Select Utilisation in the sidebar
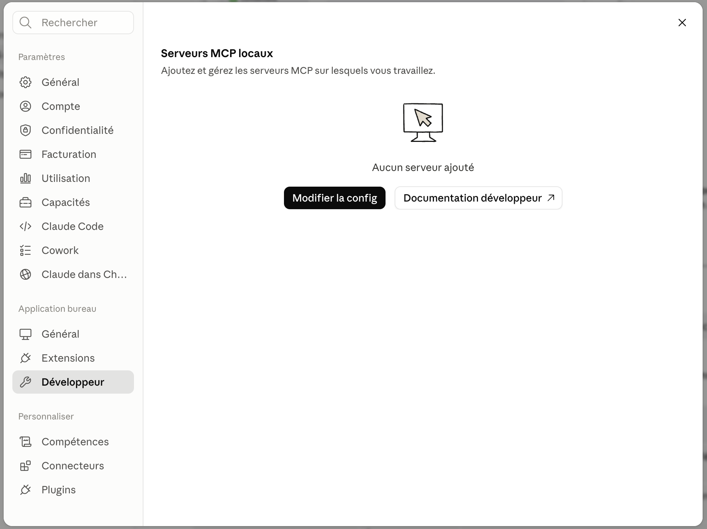The width and height of the screenshot is (707, 529). pos(73,178)
